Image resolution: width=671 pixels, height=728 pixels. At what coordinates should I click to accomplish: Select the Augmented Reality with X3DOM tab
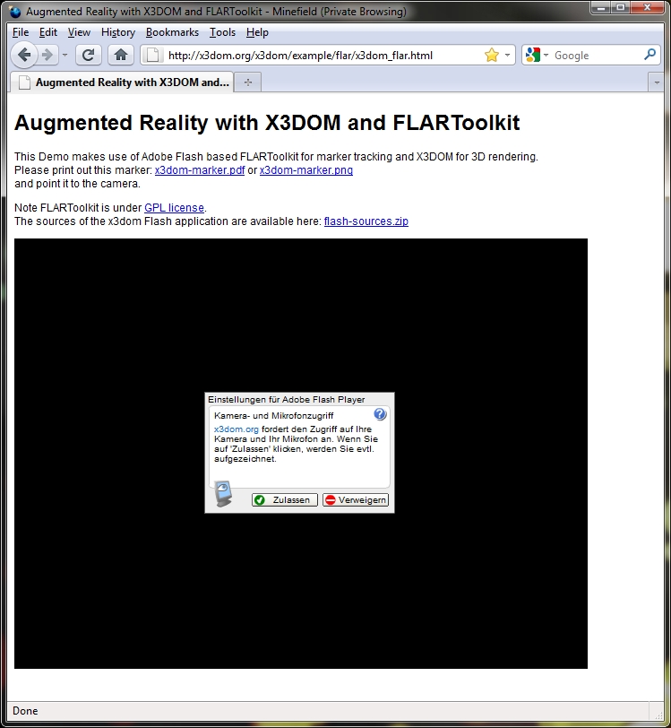(122, 82)
